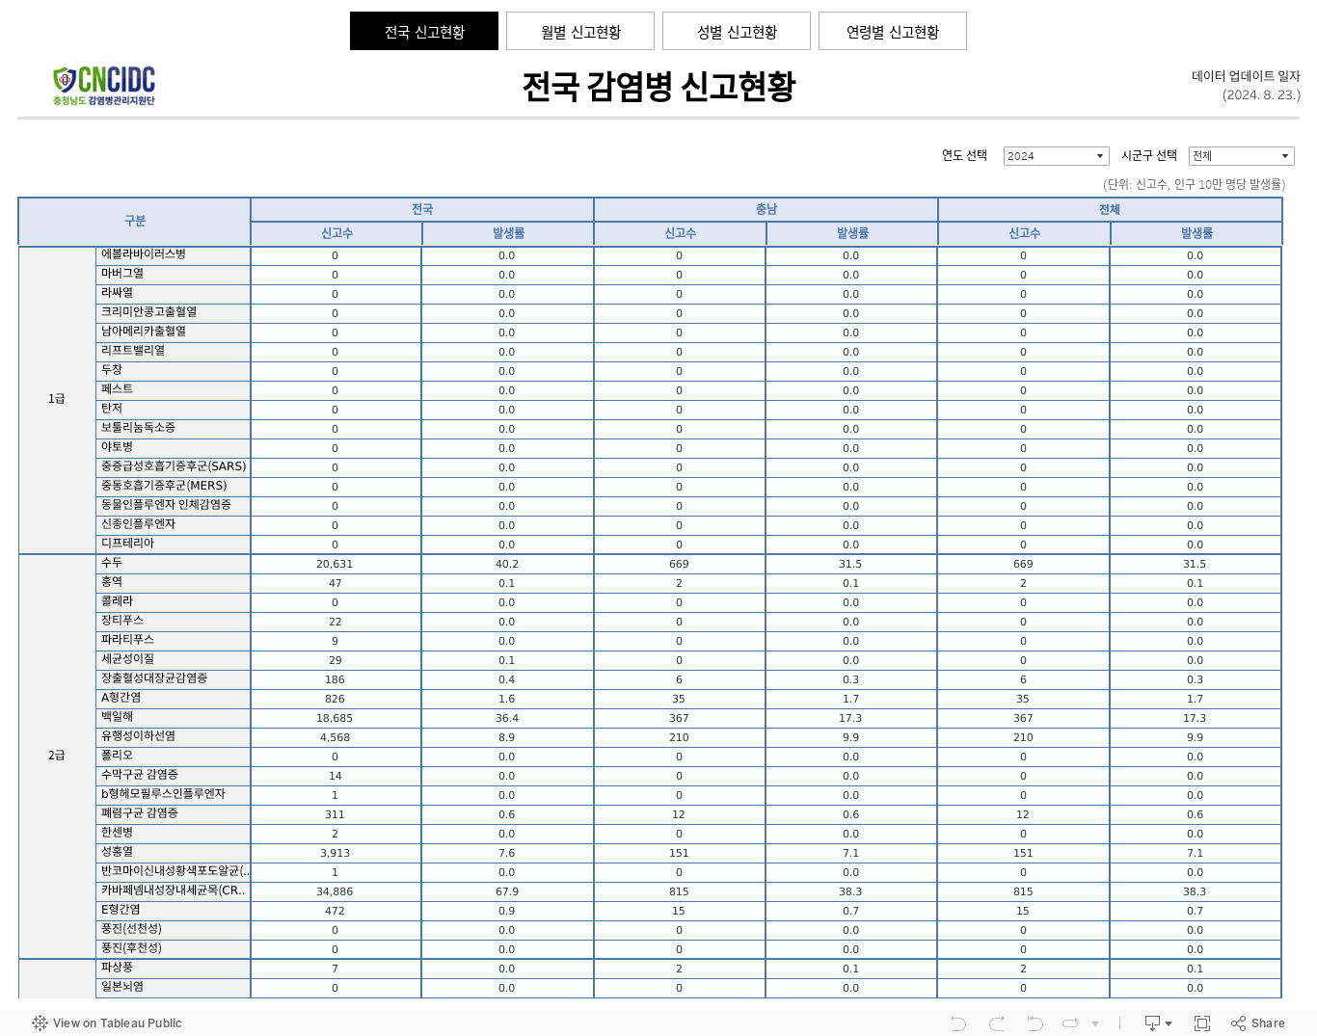Click the Share button
This screenshot has width=1317, height=1036.
coord(1258,1023)
